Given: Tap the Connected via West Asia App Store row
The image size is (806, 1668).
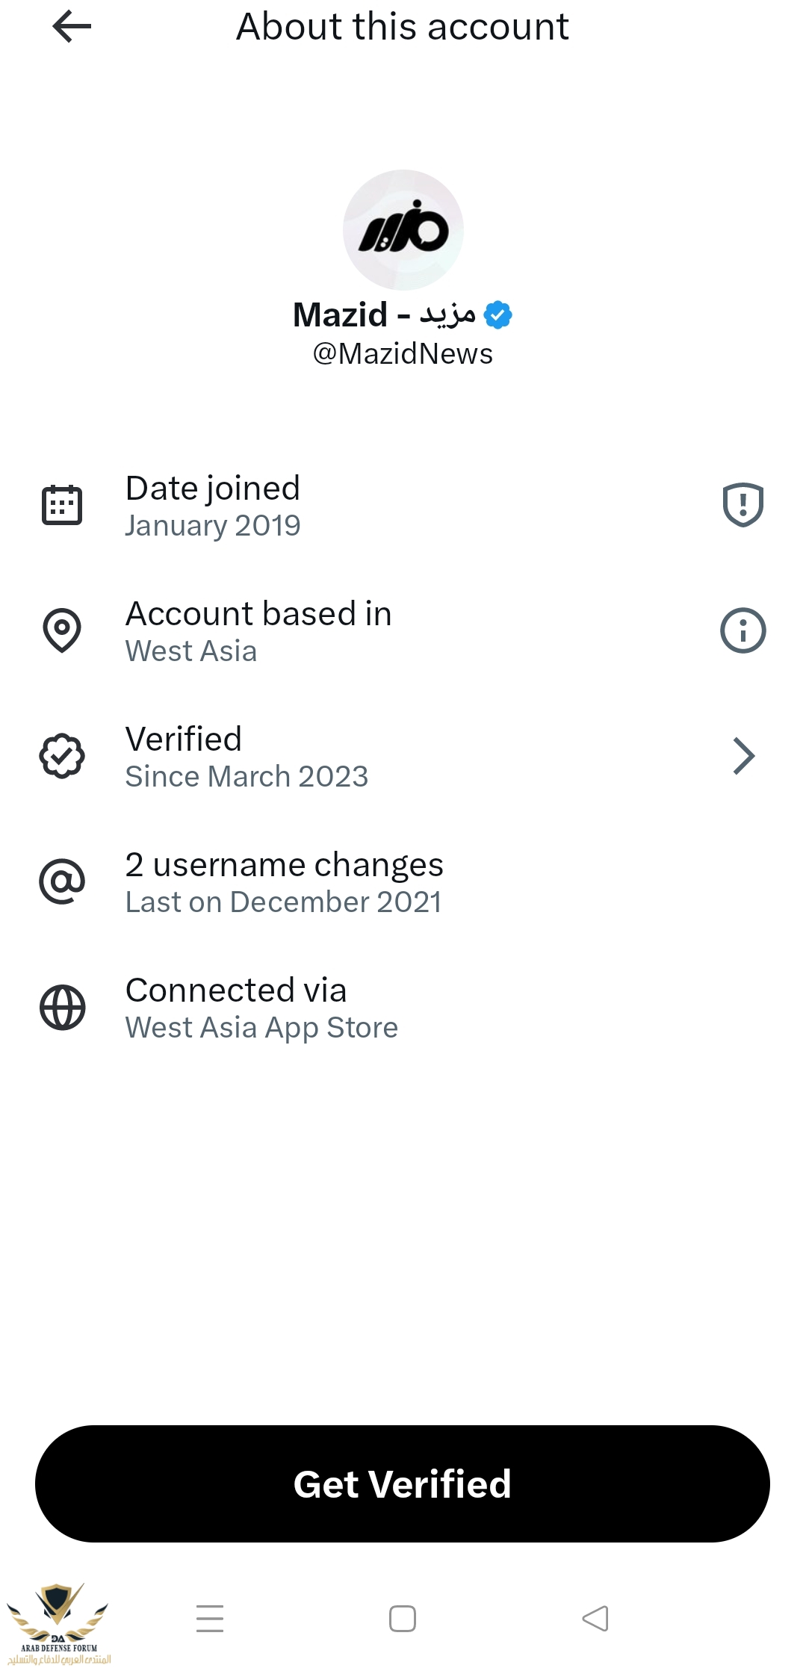Looking at the screenshot, I should pyautogui.click(x=261, y=1008).
